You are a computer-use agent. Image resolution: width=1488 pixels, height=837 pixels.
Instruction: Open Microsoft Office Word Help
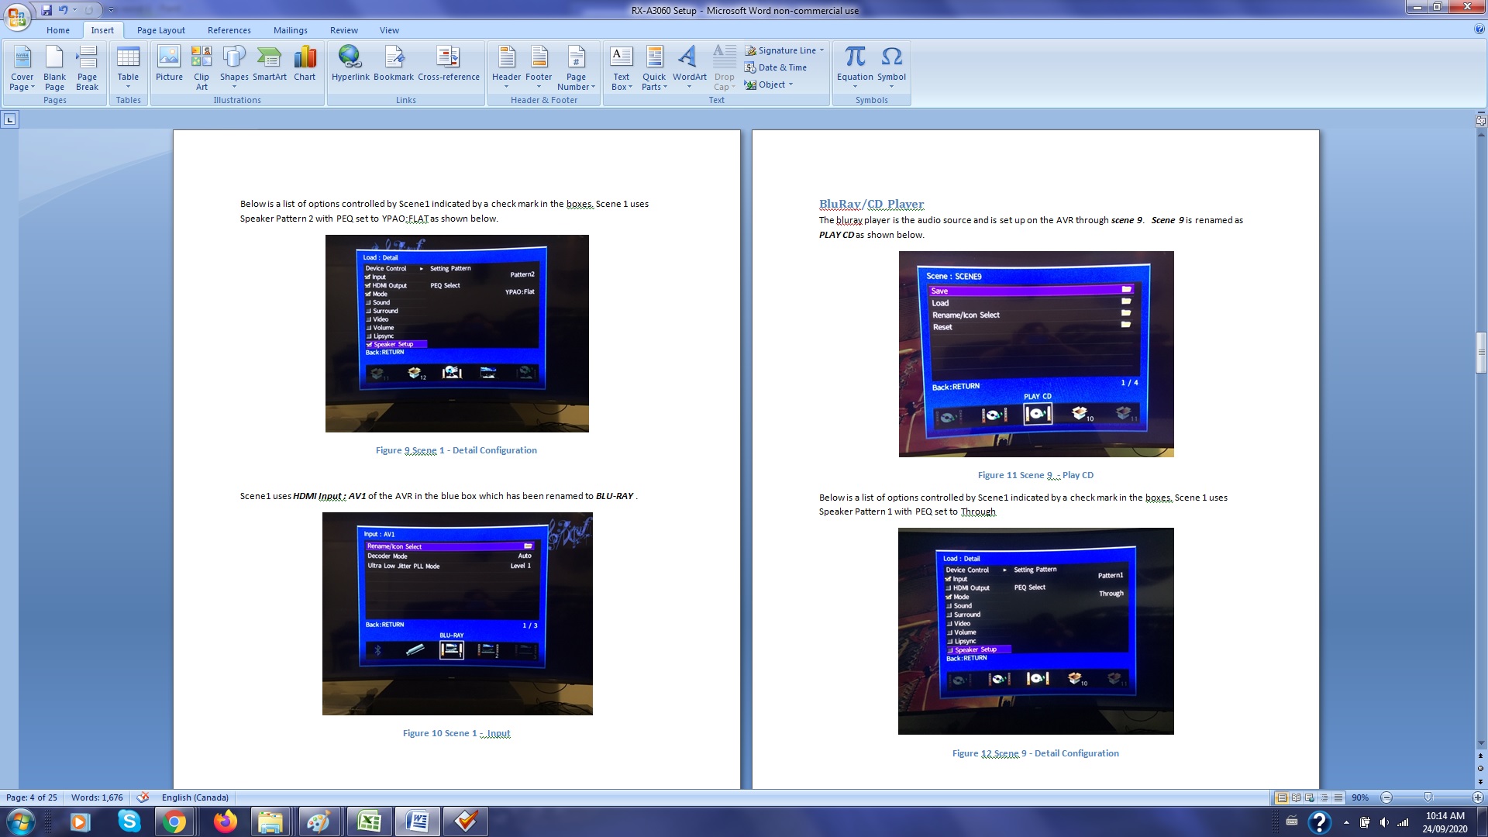(x=1479, y=29)
